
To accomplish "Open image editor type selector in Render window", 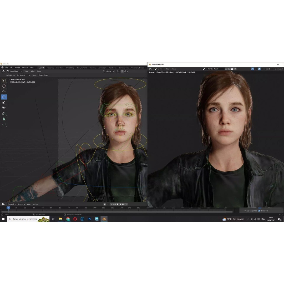I will [x=151, y=69].
